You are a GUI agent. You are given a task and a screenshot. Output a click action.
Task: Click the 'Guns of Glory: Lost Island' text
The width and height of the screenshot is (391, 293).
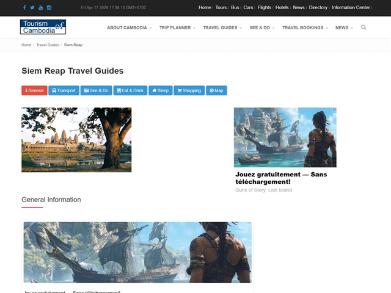(x=263, y=190)
